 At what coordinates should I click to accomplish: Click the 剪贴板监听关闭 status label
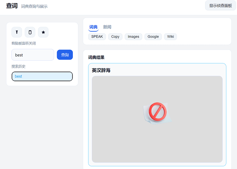pyautogui.click(x=24, y=43)
